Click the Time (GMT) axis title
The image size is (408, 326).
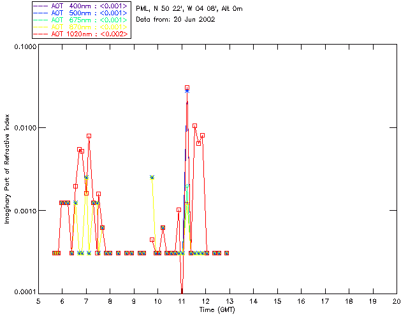pos(217,310)
